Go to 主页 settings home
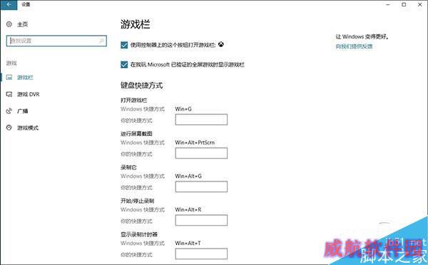The width and height of the screenshot is (428, 265). coord(22,24)
